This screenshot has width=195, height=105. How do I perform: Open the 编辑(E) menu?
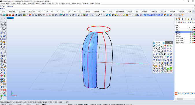(x=8, y=3)
